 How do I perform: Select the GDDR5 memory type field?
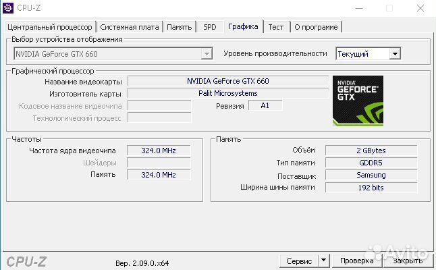click(x=372, y=163)
